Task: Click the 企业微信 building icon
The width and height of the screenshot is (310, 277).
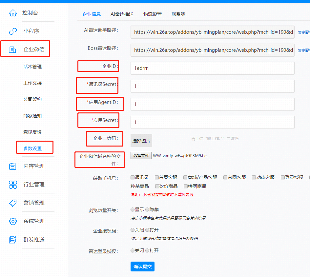Action: coord(13,50)
